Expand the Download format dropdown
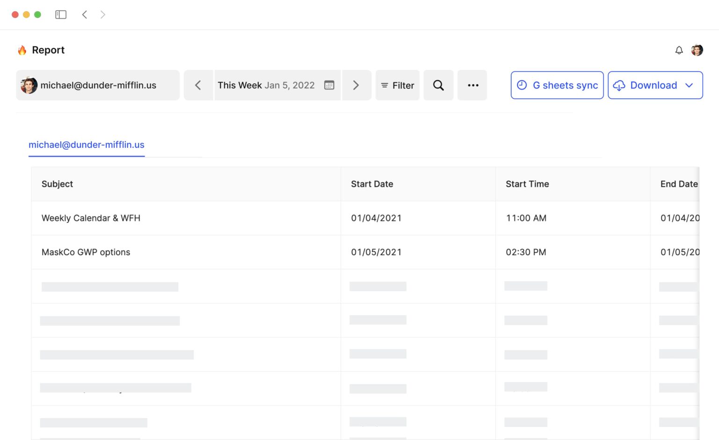Screen dimensions: 719x440 tap(689, 86)
